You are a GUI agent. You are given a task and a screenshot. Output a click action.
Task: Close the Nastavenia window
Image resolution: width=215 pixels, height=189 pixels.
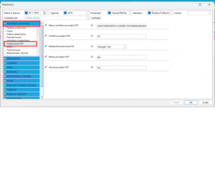point(209,4)
